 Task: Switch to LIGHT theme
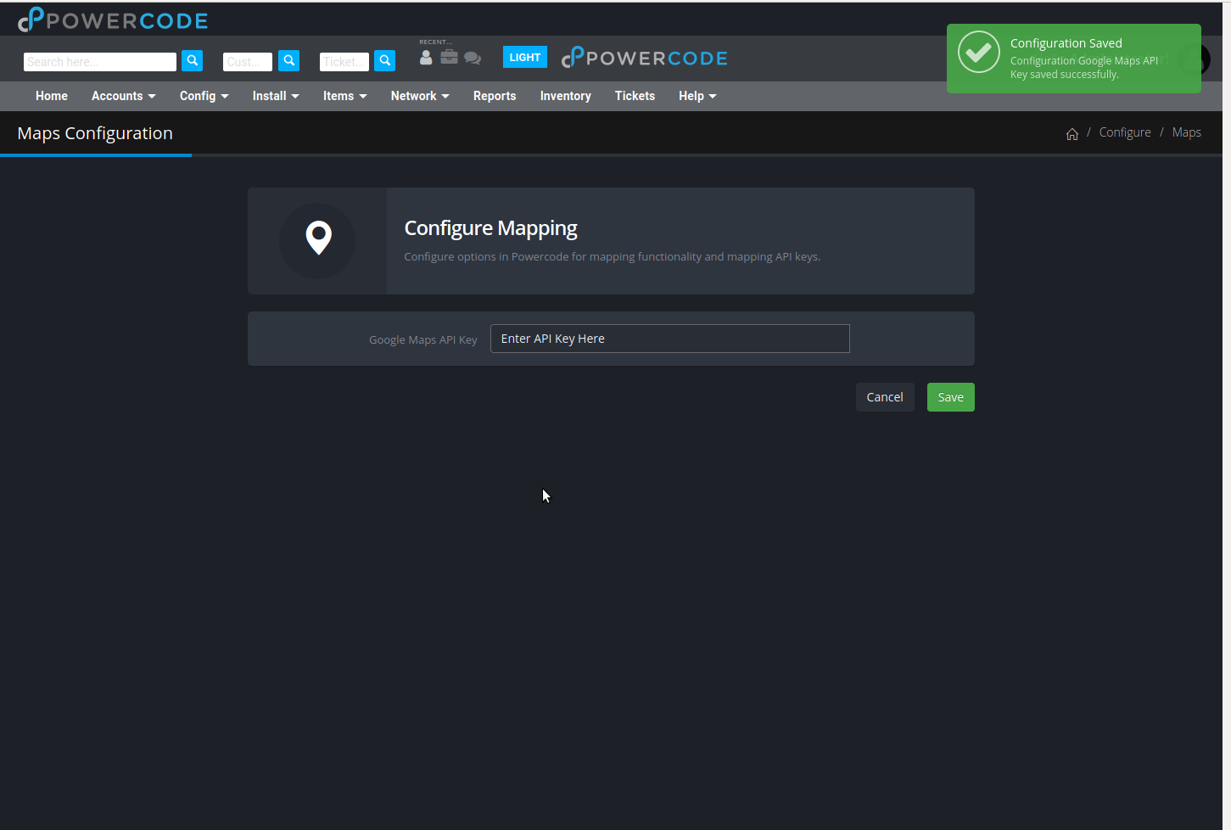525,57
